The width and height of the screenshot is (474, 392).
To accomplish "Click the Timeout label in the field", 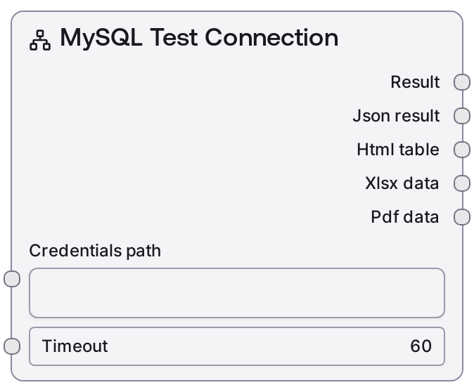I will tap(75, 346).
